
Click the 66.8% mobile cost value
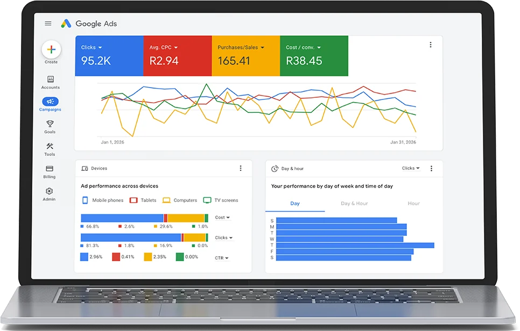pyautogui.click(x=93, y=226)
